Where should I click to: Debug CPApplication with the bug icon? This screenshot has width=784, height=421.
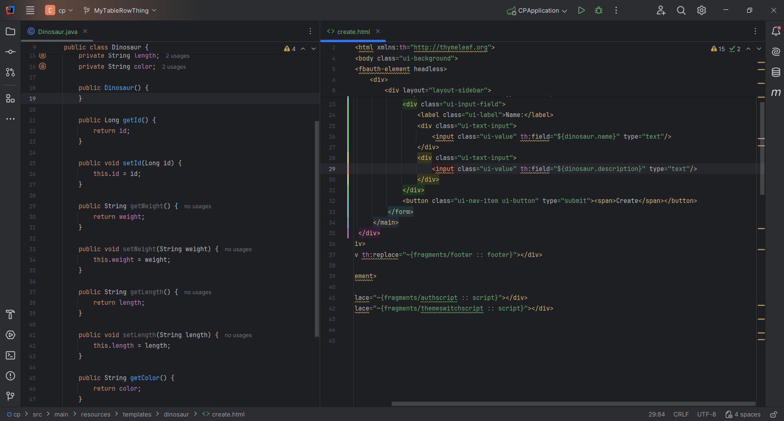coord(599,10)
